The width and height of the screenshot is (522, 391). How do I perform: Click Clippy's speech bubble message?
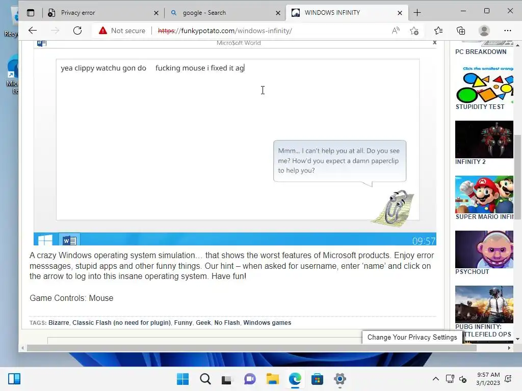(340, 161)
